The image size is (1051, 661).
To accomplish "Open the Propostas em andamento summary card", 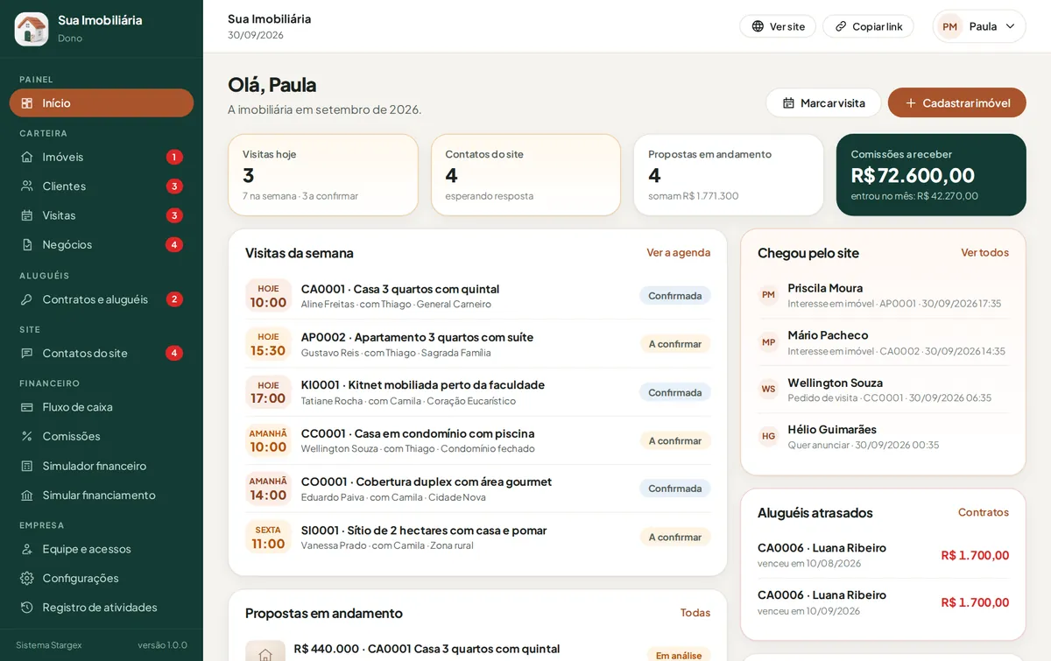I will point(729,174).
